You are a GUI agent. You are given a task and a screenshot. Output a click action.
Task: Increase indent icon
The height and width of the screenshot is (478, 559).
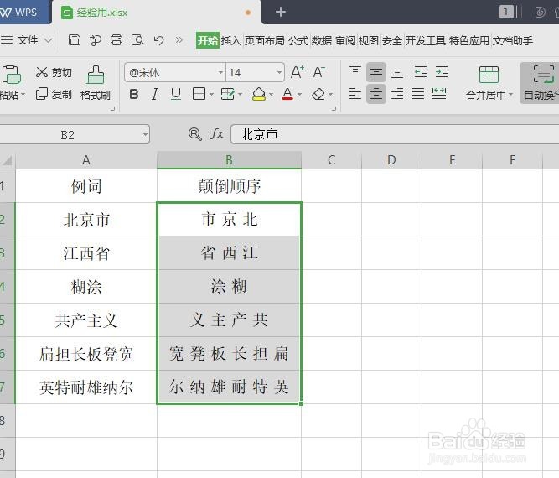tap(442, 72)
